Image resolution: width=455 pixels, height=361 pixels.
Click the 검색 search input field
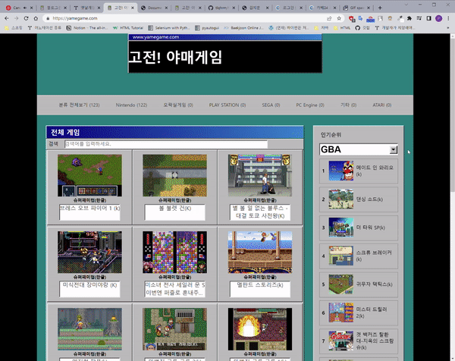(x=165, y=143)
